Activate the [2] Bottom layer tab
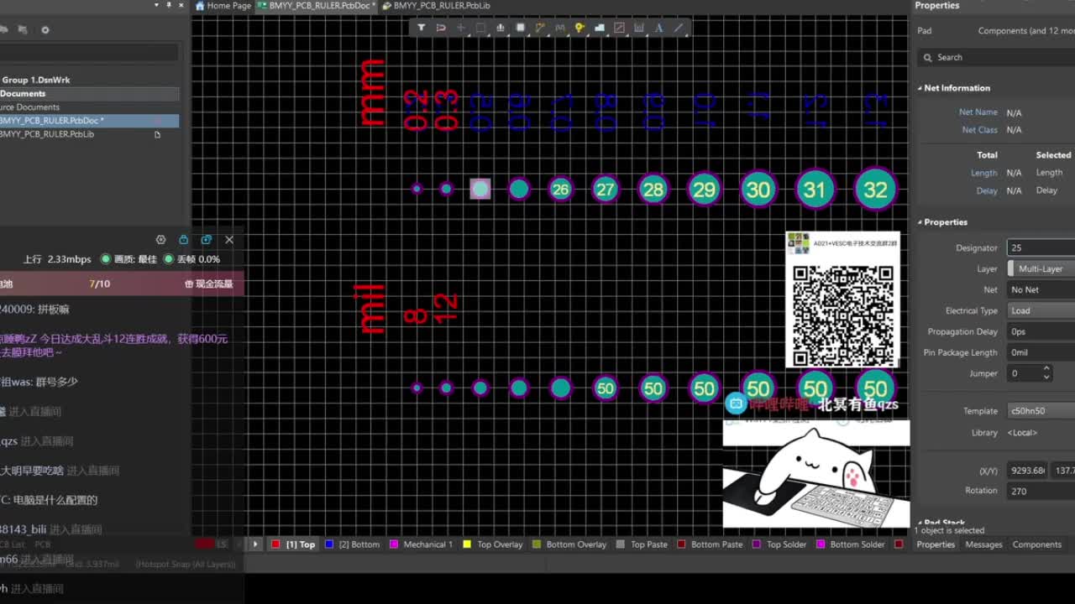 pos(352,544)
